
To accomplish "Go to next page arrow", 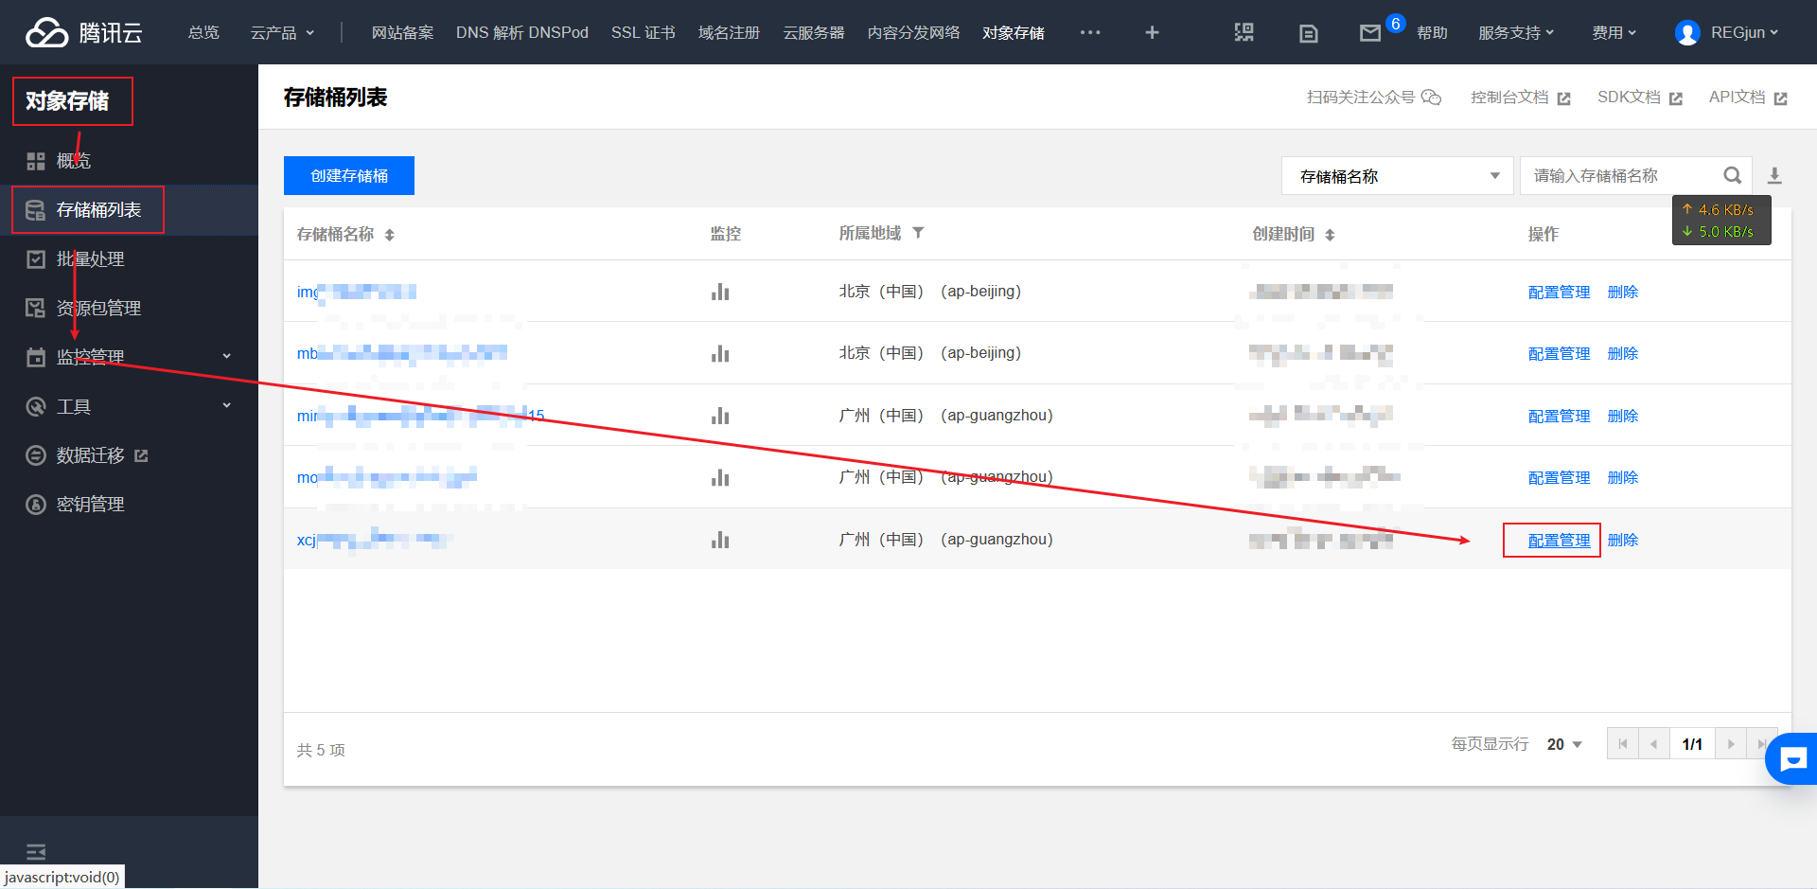I will [x=1731, y=744].
